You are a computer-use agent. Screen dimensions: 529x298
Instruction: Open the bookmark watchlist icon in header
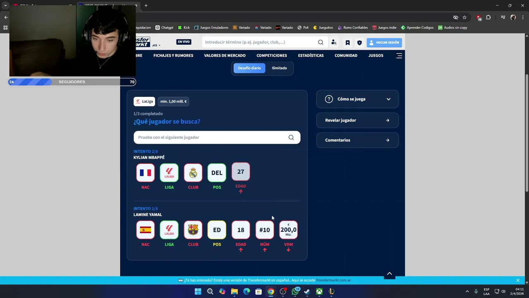[348, 42]
